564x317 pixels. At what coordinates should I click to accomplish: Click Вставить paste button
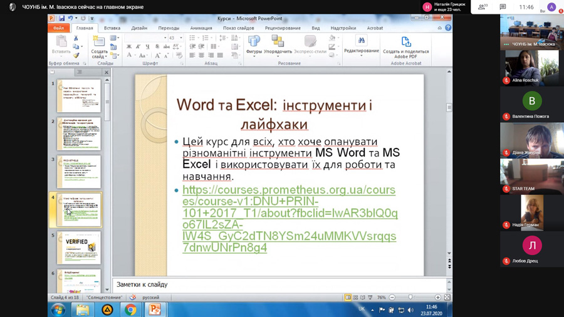(61, 45)
